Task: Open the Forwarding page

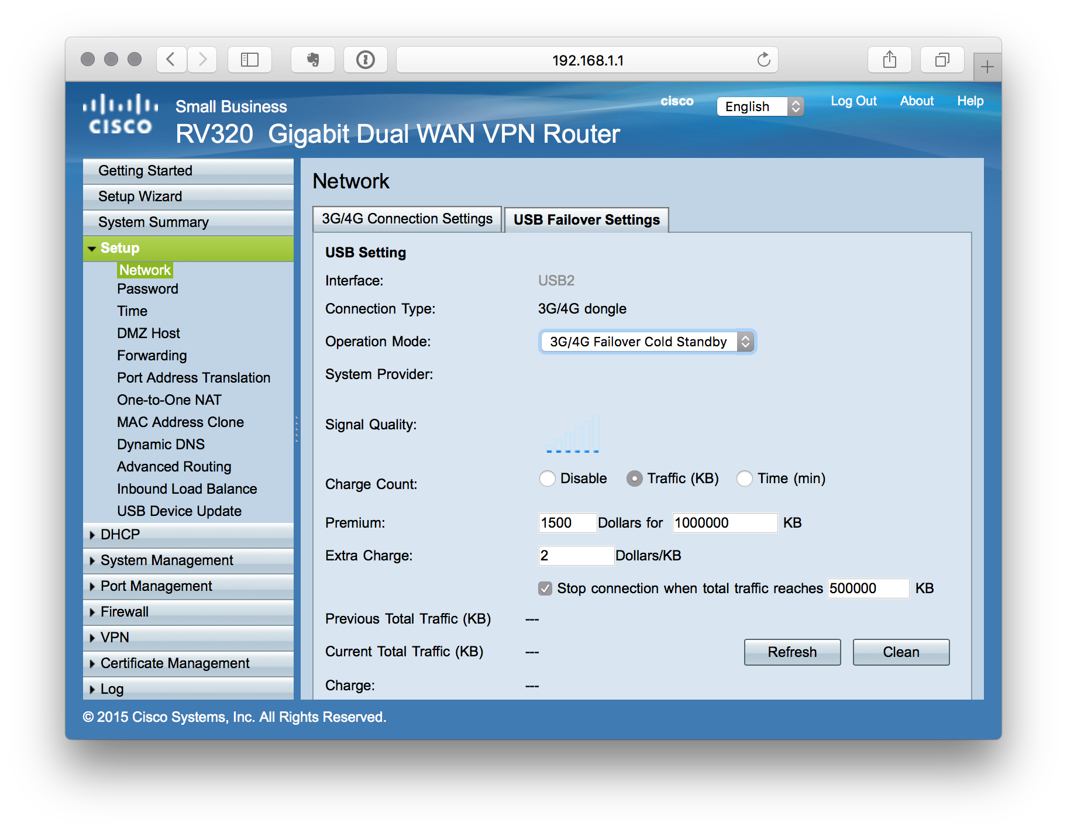Action: pyautogui.click(x=152, y=356)
